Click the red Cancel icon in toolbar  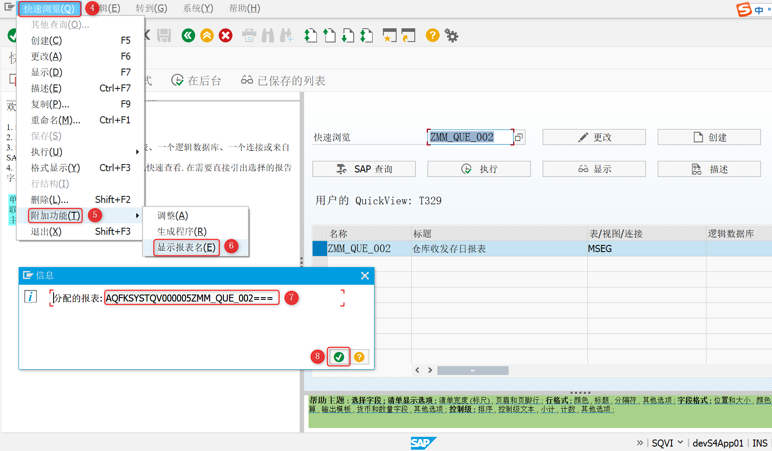pos(226,35)
